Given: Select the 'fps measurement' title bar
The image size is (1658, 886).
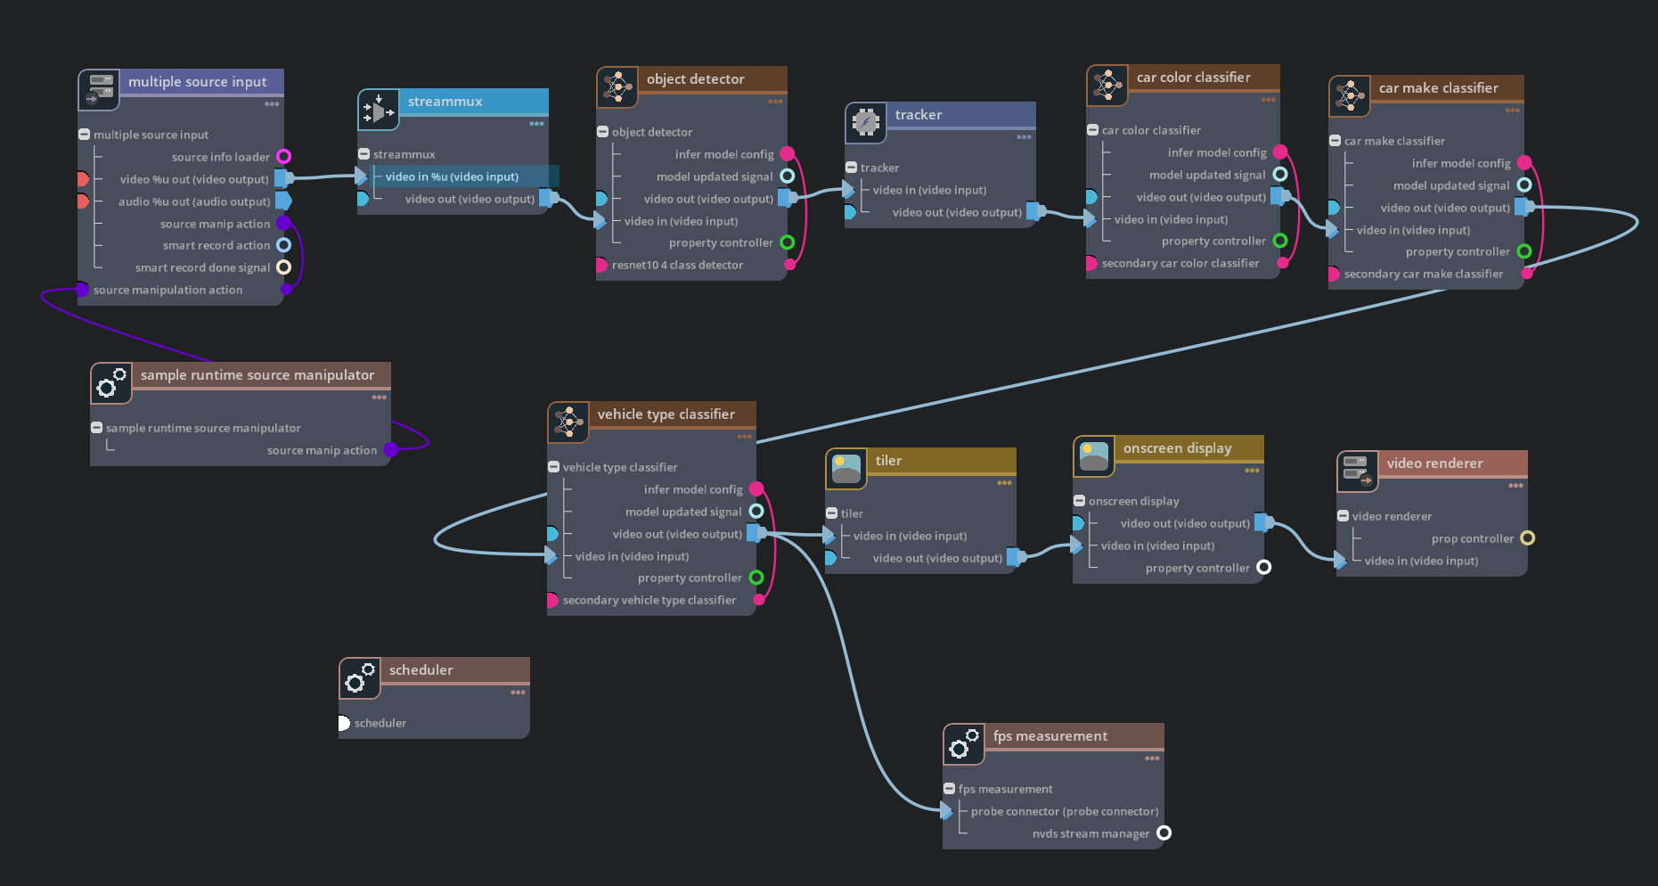Looking at the screenshot, I should pyautogui.click(x=1074, y=736).
